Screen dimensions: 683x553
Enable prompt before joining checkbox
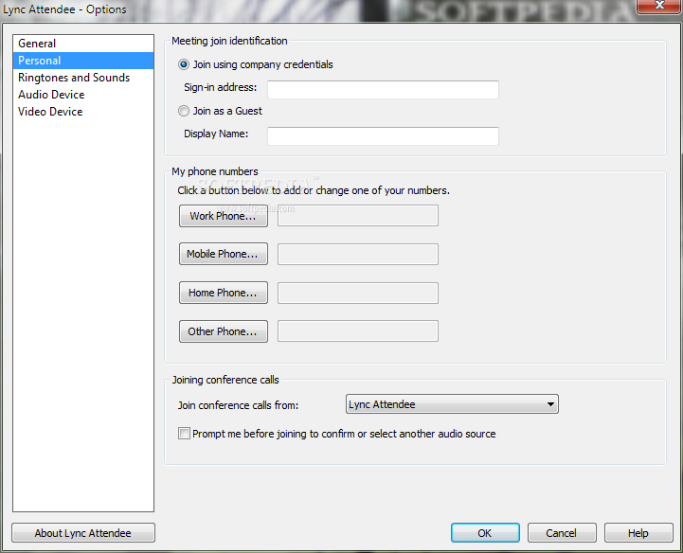click(x=184, y=434)
